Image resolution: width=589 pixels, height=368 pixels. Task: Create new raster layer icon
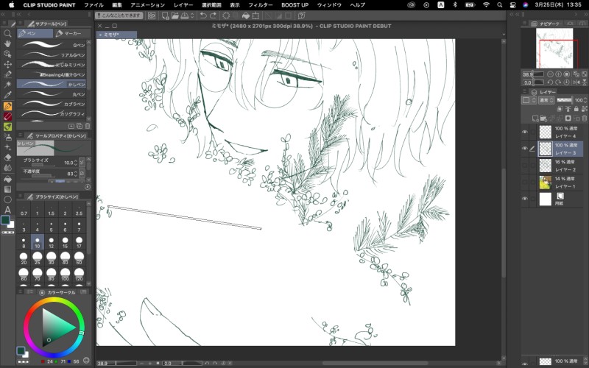tap(536, 118)
